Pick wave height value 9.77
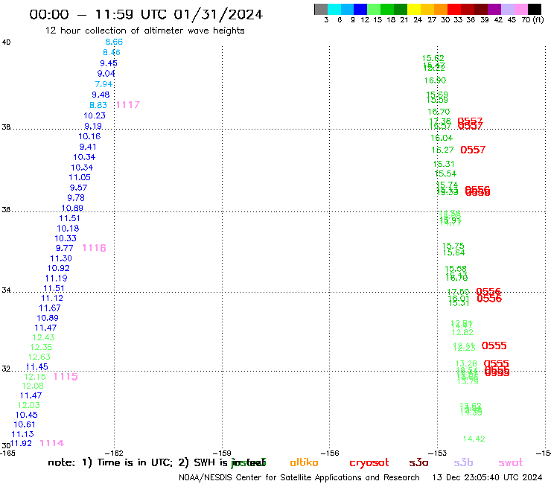Image resolution: width=551 pixels, height=484 pixels. (x=64, y=248)
